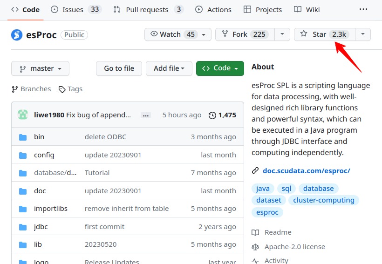This screenshot has width=382, height=264.
Task: Open the Code tab
Action: (25, 10)
